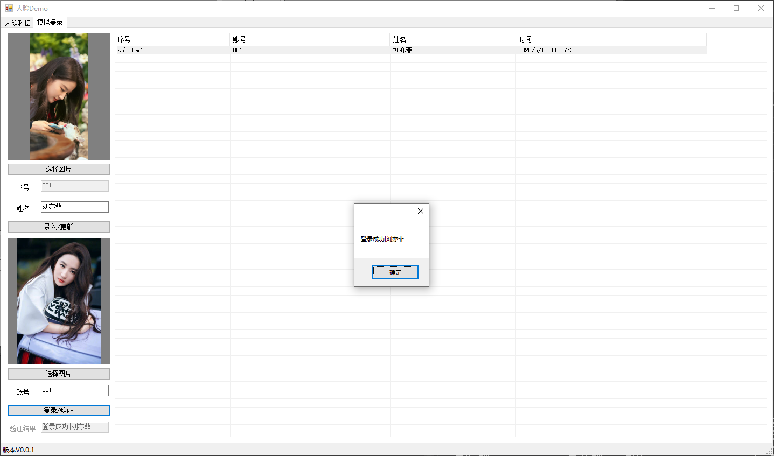Close the 人脸Demo main window

point(761,8)
